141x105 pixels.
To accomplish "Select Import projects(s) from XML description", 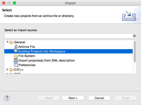I will coord(47,60).
